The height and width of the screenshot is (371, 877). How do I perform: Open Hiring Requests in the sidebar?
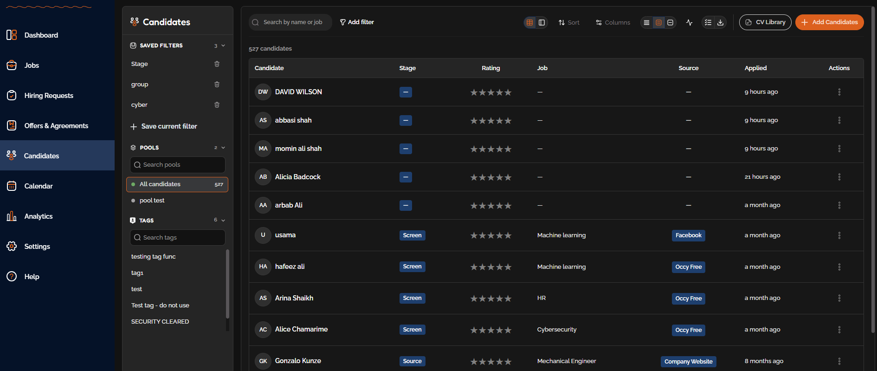[x=57, y=96]
